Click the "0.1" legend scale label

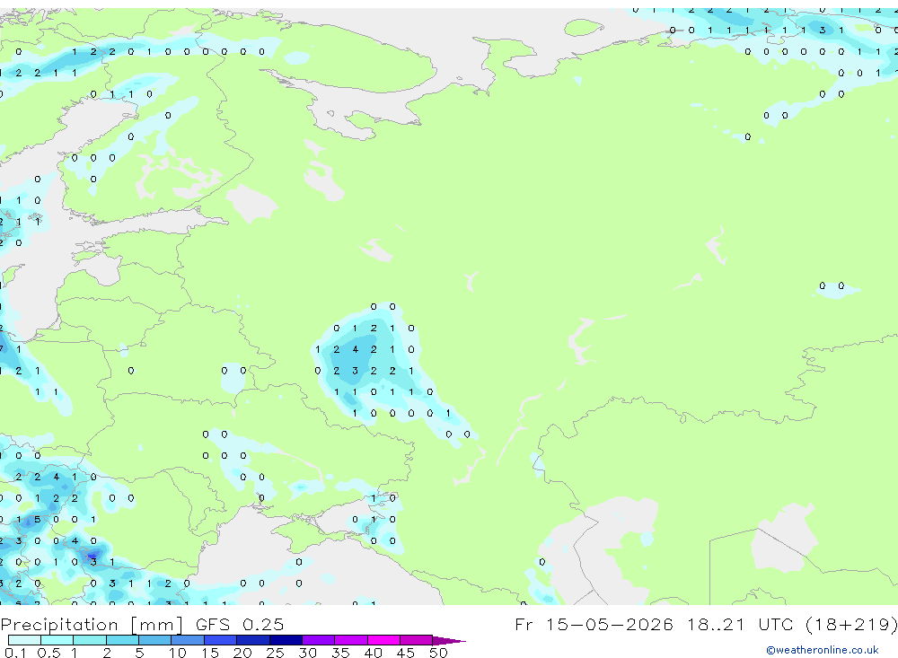coord(15,653)
